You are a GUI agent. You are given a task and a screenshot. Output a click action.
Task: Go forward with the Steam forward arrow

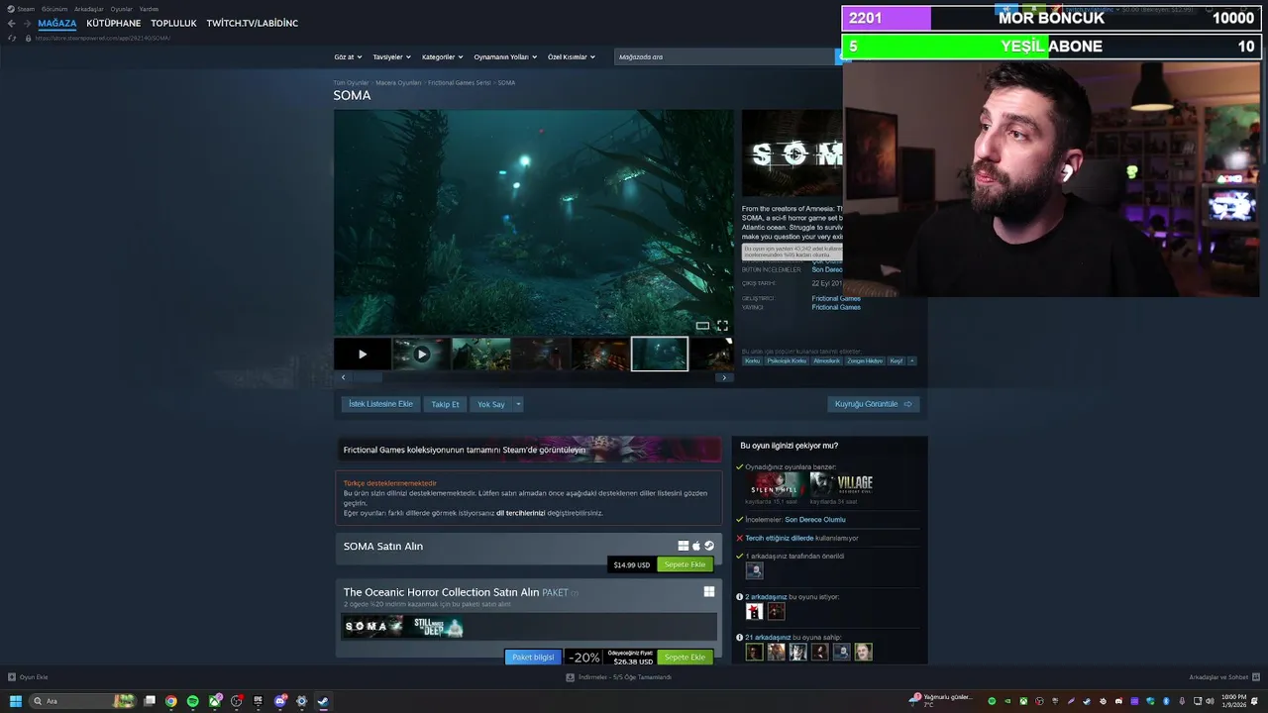(x=26, y=23)
